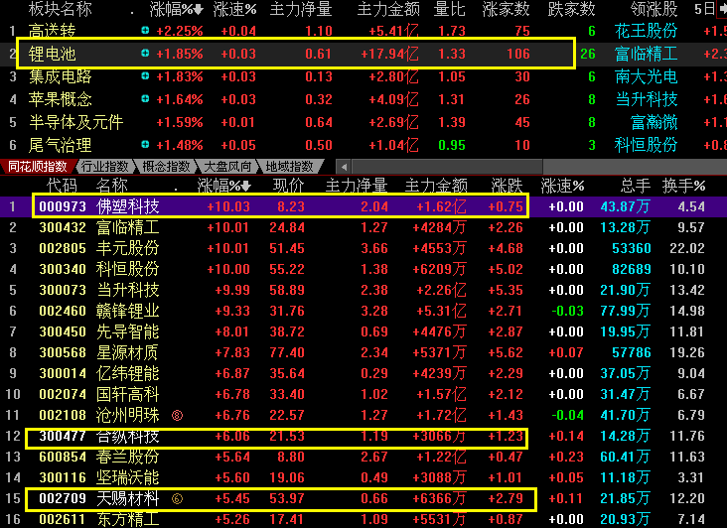The height and width of the screenshot is (528, 727).
Task: Expand the plus icon beside 尾气治理
Action: [145, 145]
